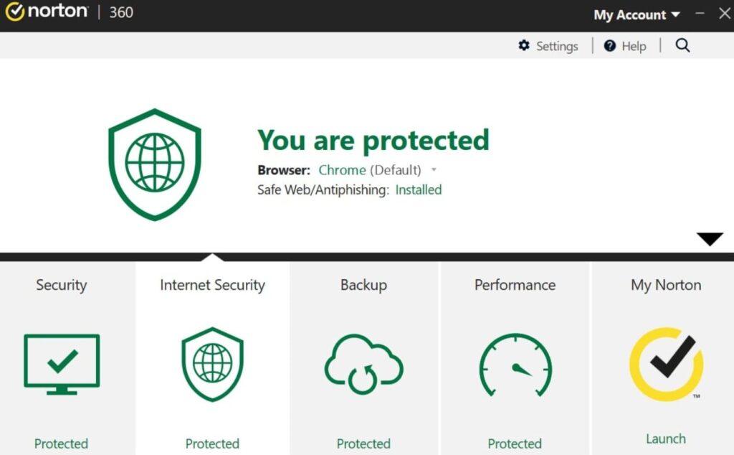Click the 360 product name text
The image size is (734, 455).
click(121, 12)
